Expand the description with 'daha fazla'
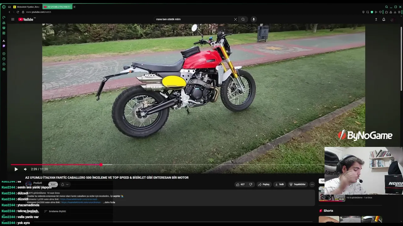 pos(109,202)
